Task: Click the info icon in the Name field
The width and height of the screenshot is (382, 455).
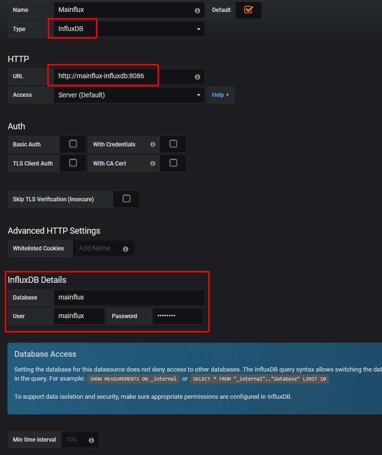Action: (x=197, y=11)
